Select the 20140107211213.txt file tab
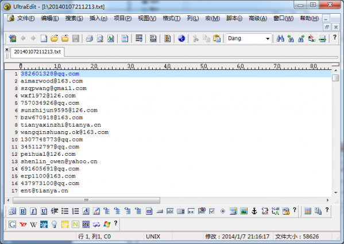The width and height of the screenshot is (344, 244). tap(37, 52)
